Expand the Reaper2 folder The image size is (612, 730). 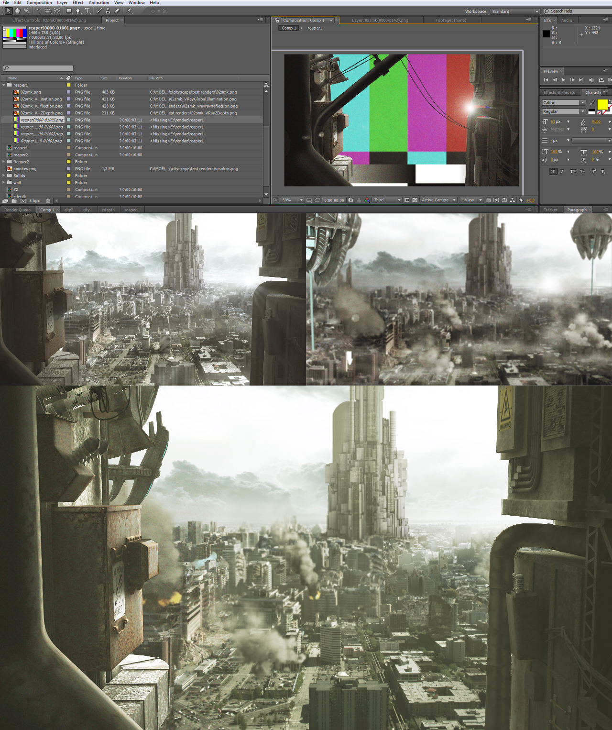[x=4, y=162]
